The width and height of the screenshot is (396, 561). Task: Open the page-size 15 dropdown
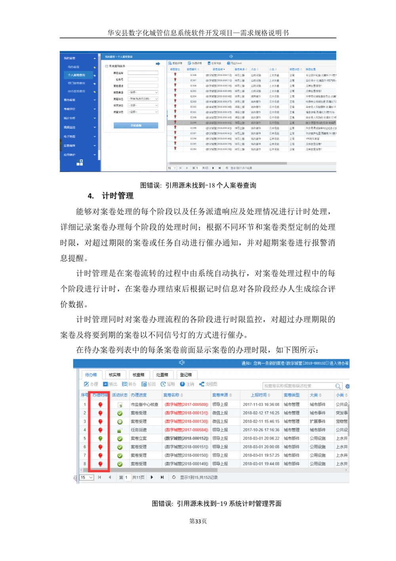pos(86,477)
